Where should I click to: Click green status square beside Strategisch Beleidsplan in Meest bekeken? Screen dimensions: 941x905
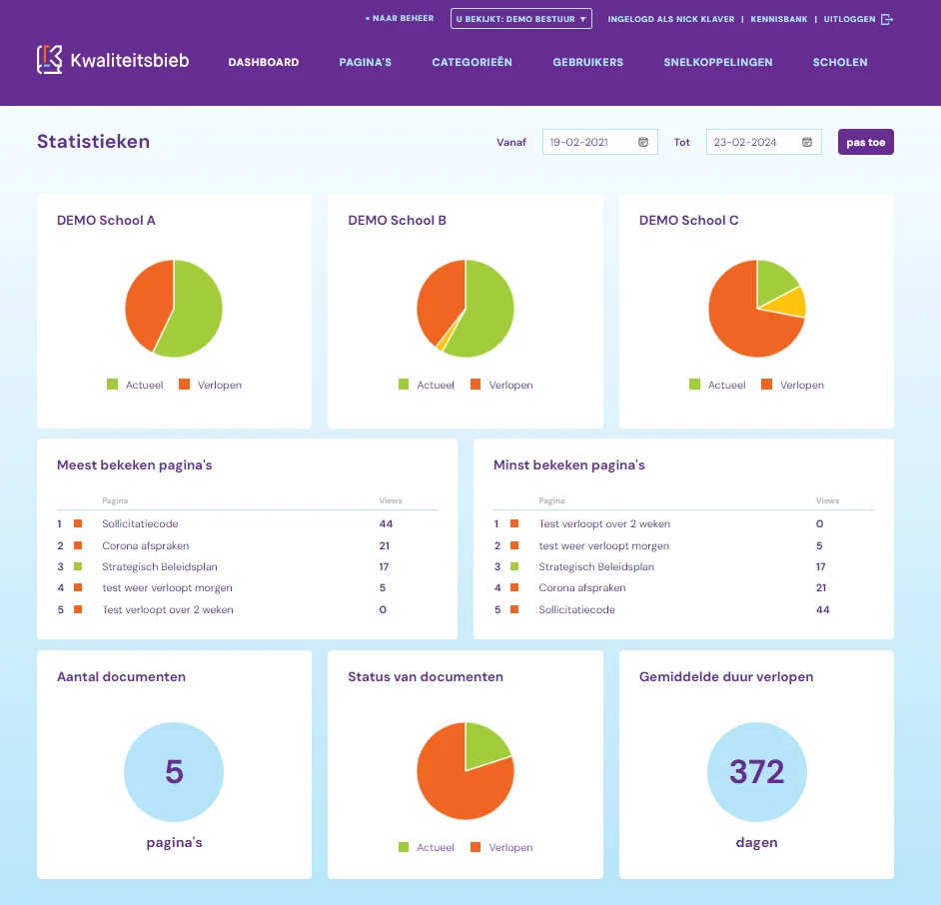click(x=77, y=566)
